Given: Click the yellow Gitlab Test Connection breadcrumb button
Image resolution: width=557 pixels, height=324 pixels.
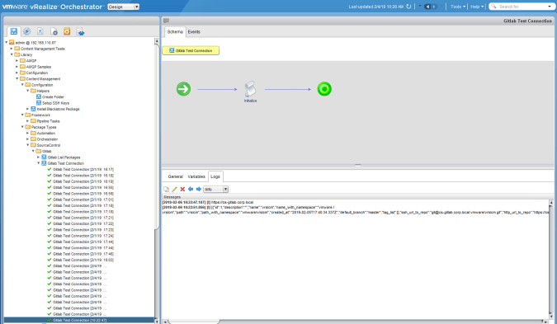Looking at the screenshot, I should (191, 50).
